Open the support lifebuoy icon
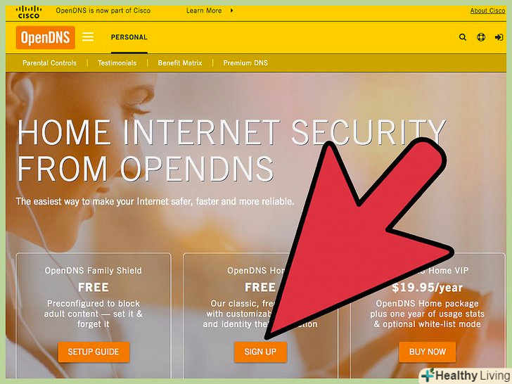This screenshot has width=512, height=384. (480, 37)
